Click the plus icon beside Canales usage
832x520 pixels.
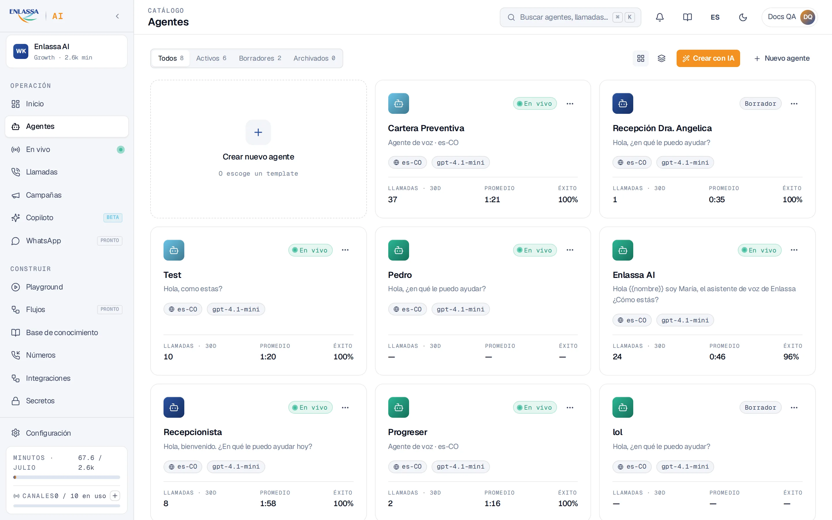115,495
